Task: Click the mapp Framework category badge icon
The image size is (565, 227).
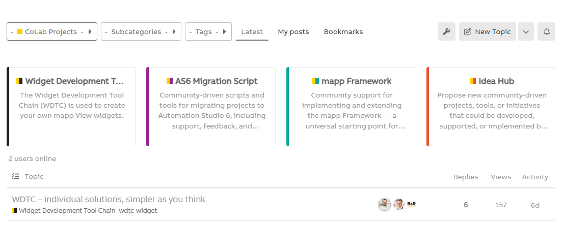Action: pos(316,81)
